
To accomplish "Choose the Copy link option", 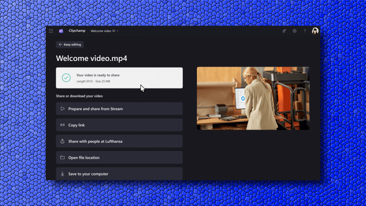I will [x=119, y=125].
